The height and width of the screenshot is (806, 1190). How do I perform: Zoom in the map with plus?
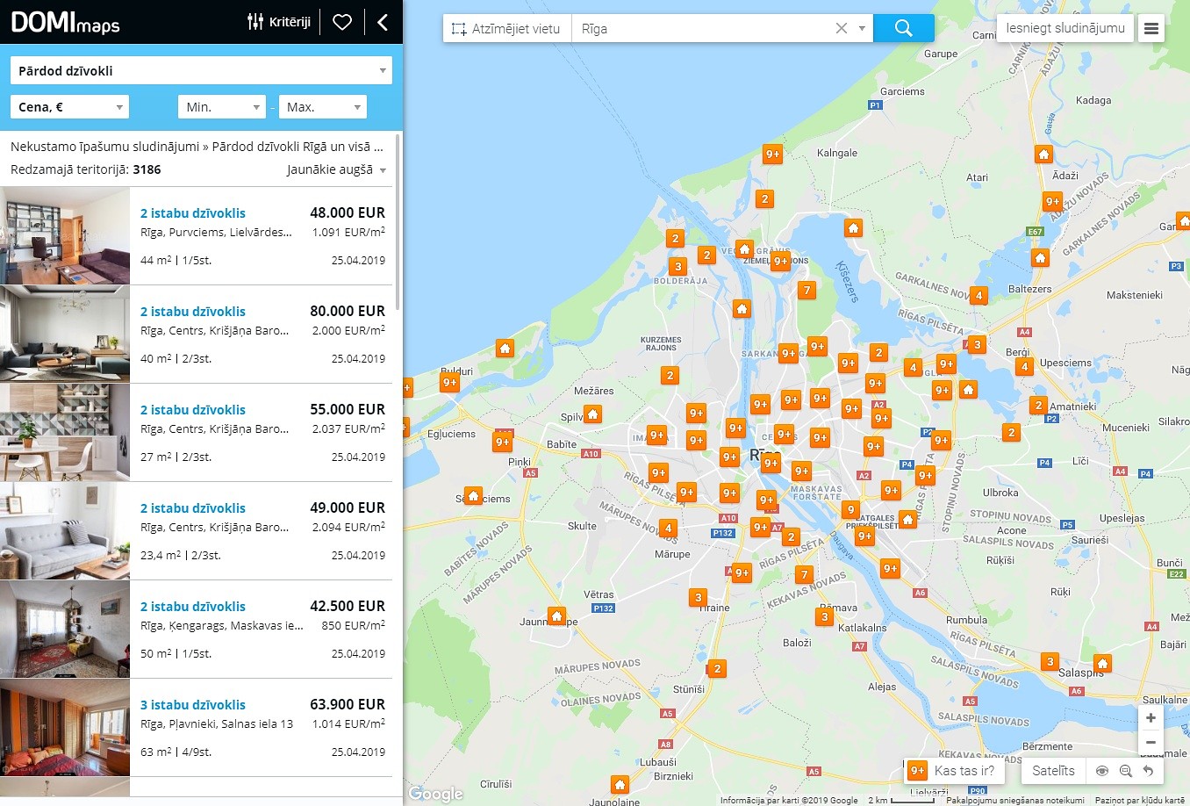(1151, 718)
